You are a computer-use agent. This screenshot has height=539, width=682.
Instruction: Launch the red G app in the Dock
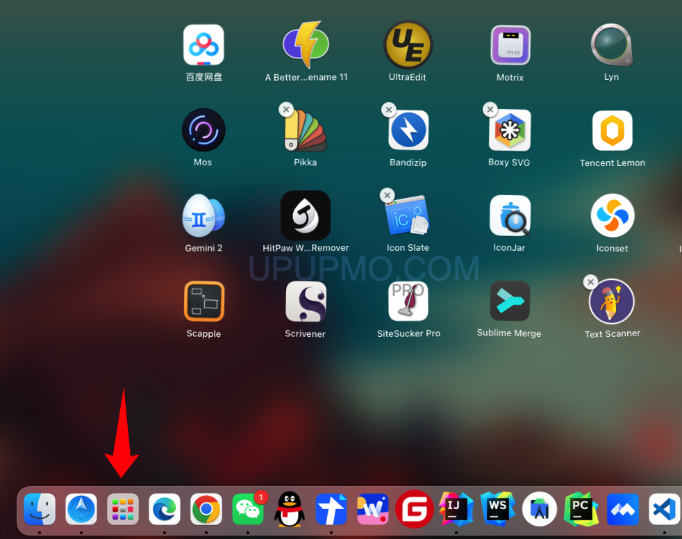click(x=415, y=509)
